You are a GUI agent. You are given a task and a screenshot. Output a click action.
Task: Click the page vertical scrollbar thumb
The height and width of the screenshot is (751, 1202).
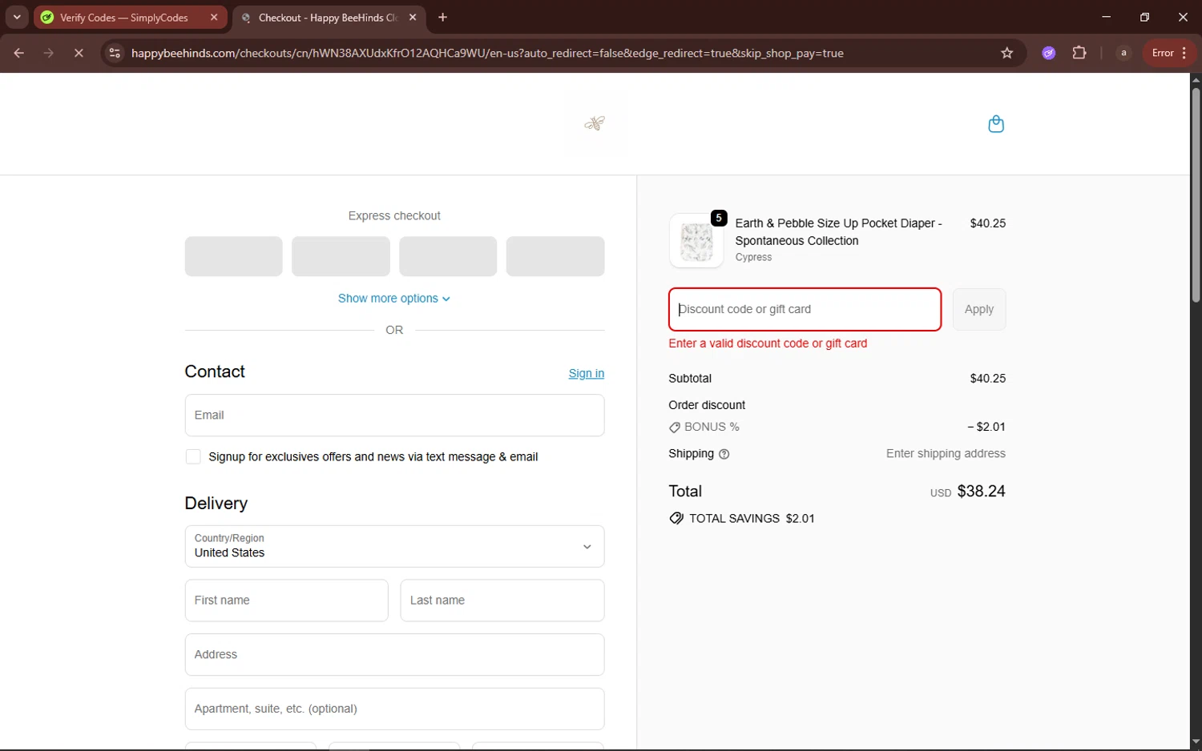tap(1196, 195)
